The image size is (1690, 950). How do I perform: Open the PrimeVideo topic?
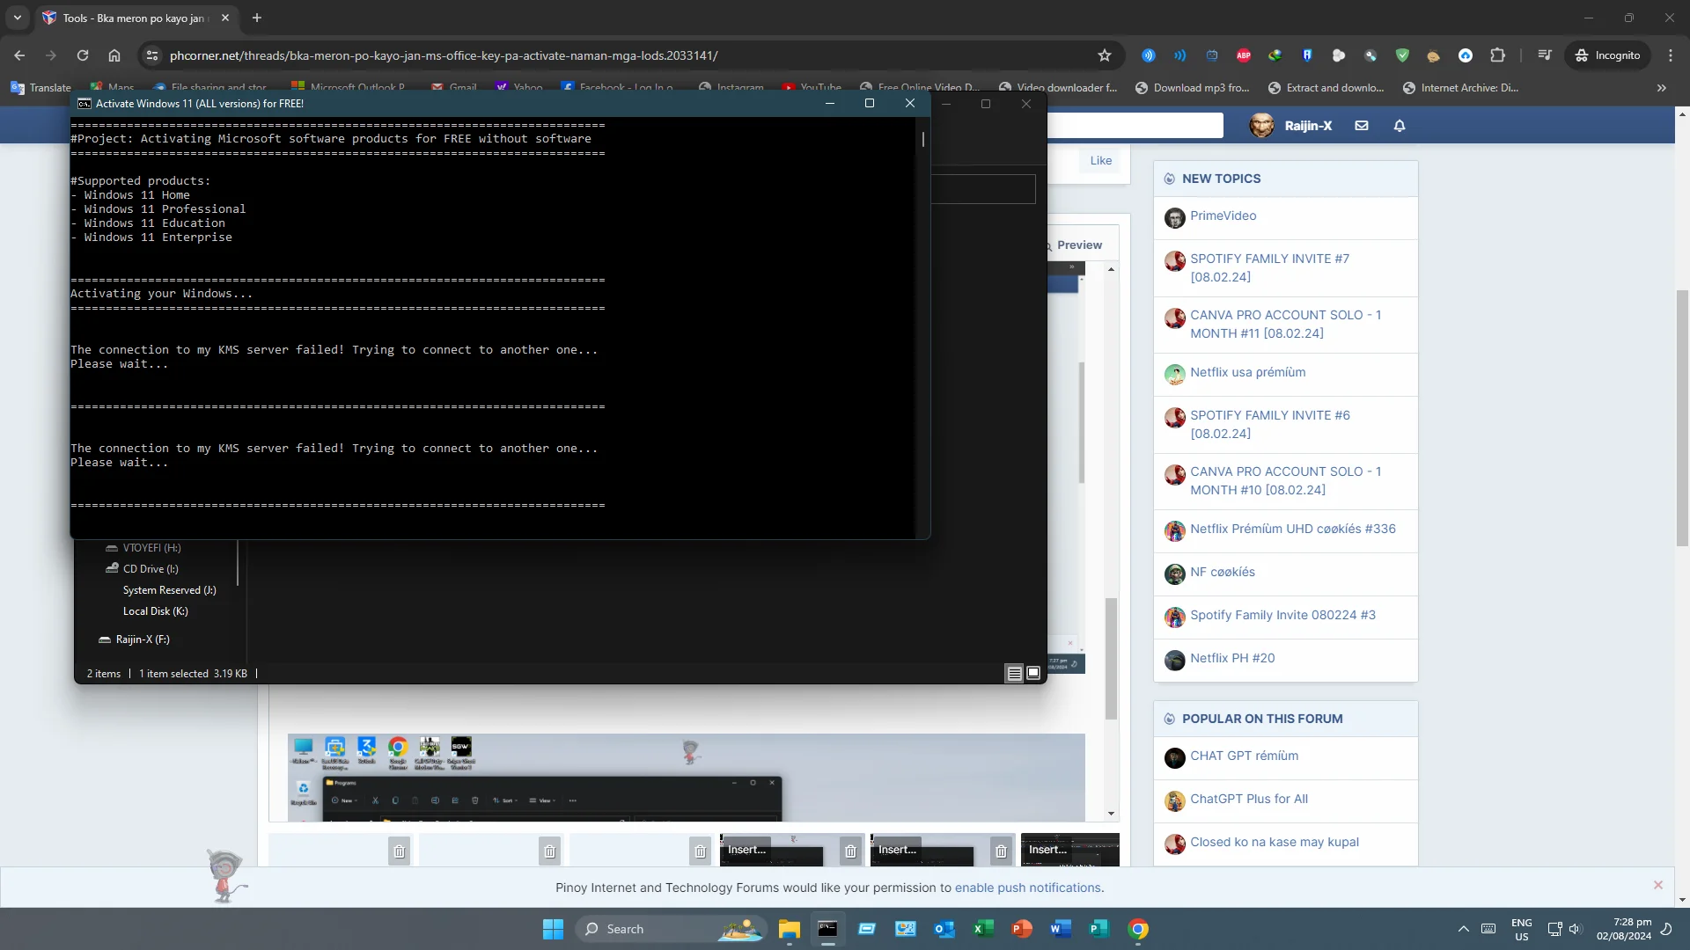(1223, 216)
